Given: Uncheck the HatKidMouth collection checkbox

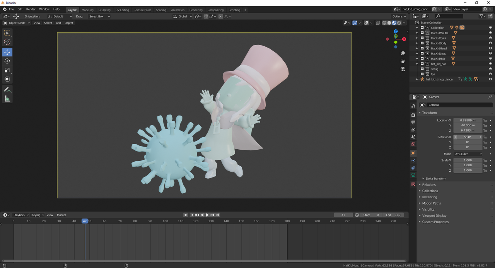Looking at the screenshot, I should pos(422,33).
